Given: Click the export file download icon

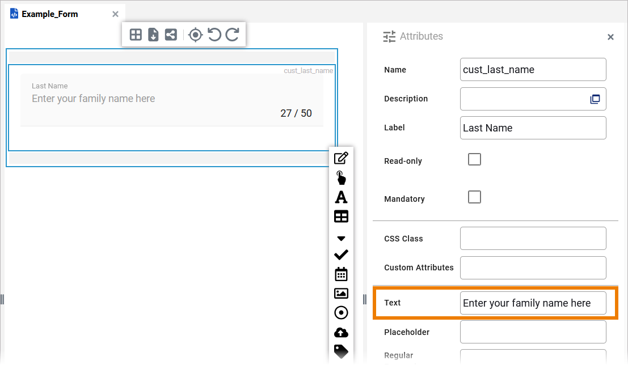Looking at the screenshot, I should pos(153,35).
